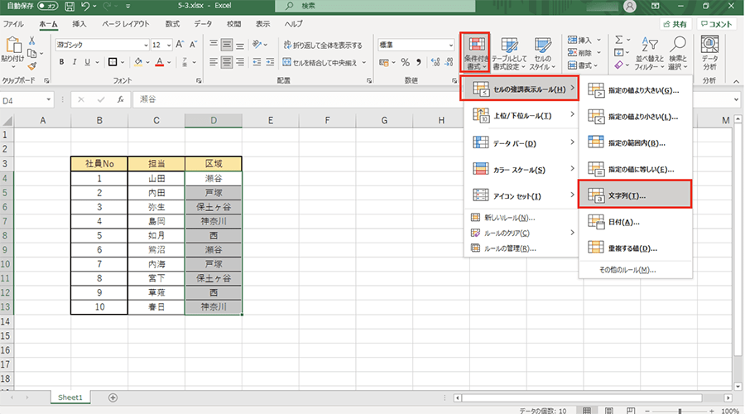Click the コメント button
The height and width of the screenshot is (414, 745).
tap(715, 25)
